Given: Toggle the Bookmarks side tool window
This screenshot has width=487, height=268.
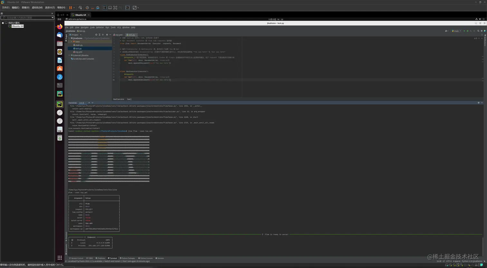Looking at the screenshot, I should pos(66,249).
